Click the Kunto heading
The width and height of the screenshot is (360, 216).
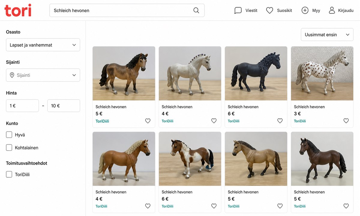pos(12,123)
